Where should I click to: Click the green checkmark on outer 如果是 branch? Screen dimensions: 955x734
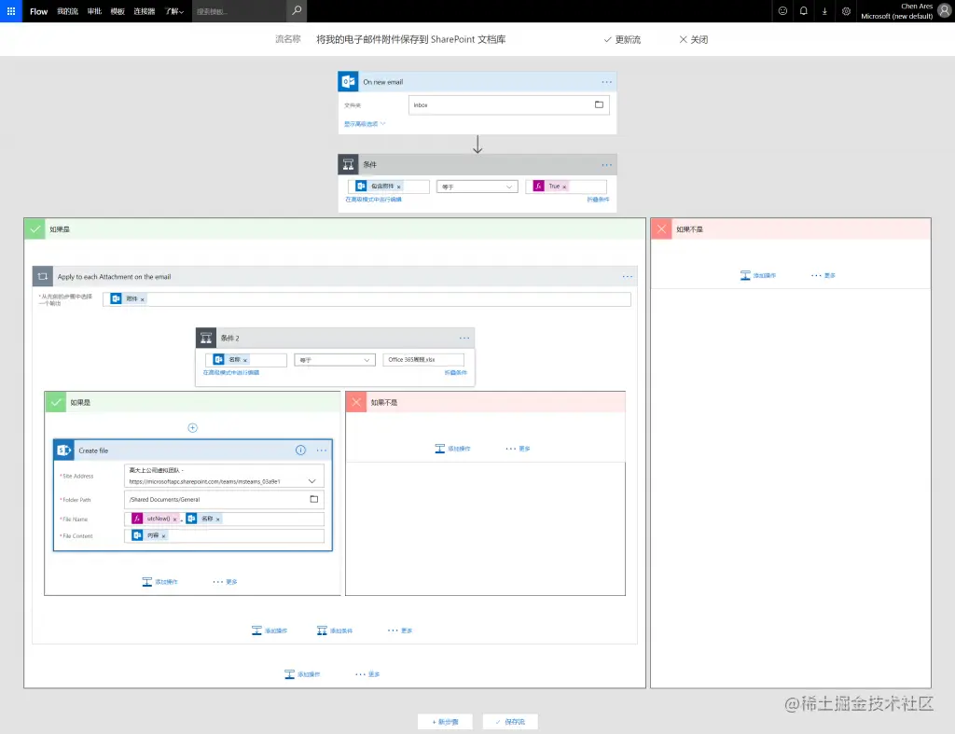click(35, 229)
